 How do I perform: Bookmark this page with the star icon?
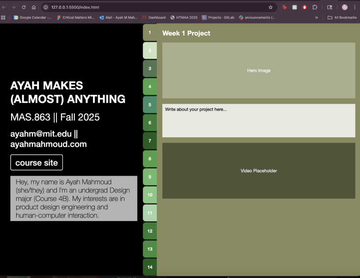271,7
